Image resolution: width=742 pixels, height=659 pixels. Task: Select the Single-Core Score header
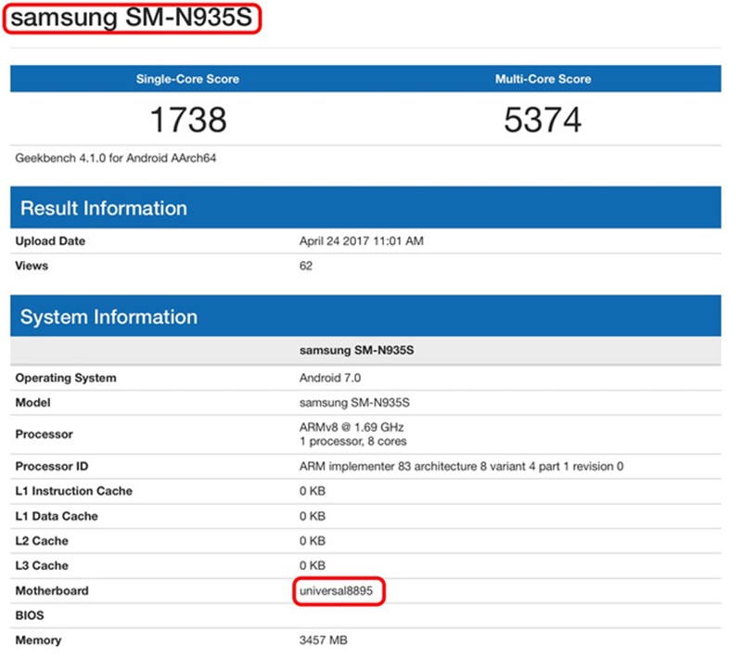tap(187, 79)
